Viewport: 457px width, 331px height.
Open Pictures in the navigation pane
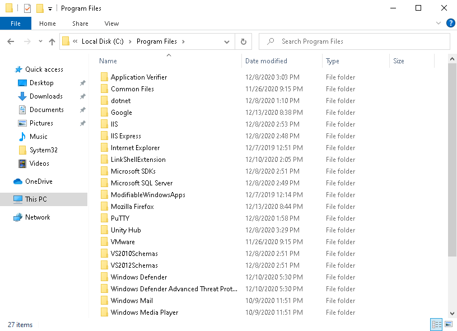(x=41, y=123)
